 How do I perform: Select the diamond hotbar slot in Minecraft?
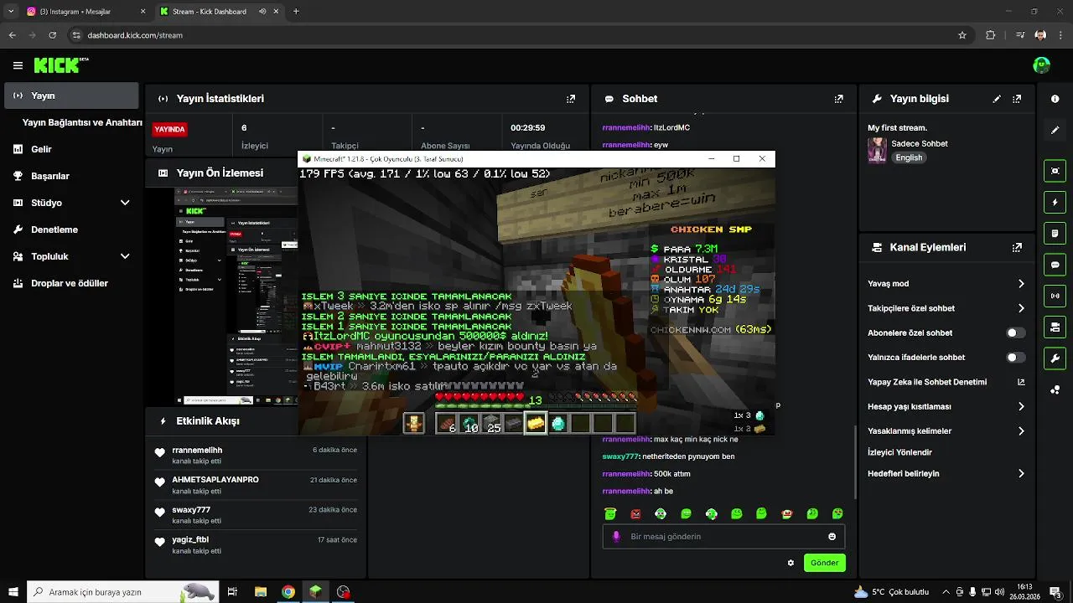coord(557,423)
